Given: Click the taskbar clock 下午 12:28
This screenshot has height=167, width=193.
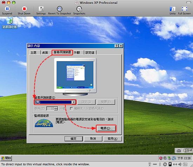Looking at the screenshot, I should 184,158.
